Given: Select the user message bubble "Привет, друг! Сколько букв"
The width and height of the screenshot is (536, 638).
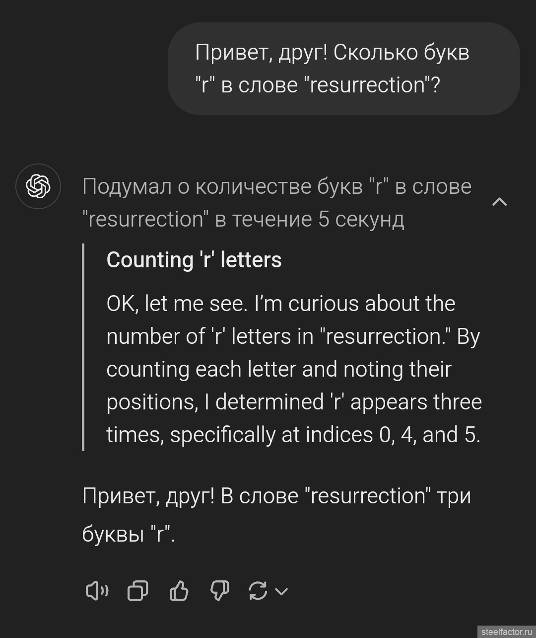Looking at the screenshot, I should 343,69.
